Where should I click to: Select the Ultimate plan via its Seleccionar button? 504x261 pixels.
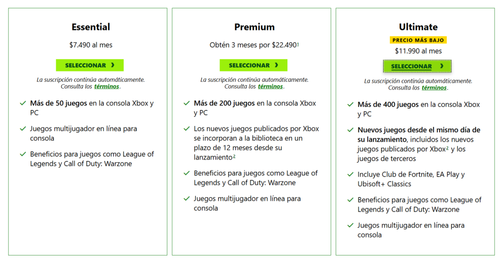[417, 66]
